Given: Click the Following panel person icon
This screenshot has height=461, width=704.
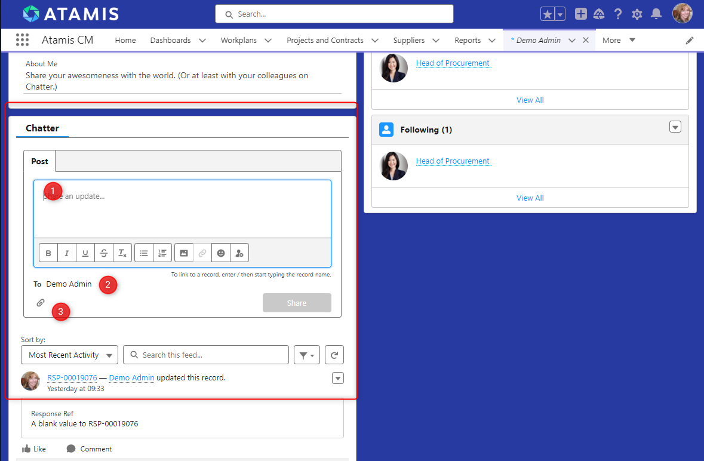Looking at the screenshot, I should click(386, 130).
